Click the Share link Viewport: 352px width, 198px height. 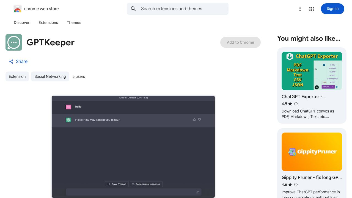click(18, 62)
